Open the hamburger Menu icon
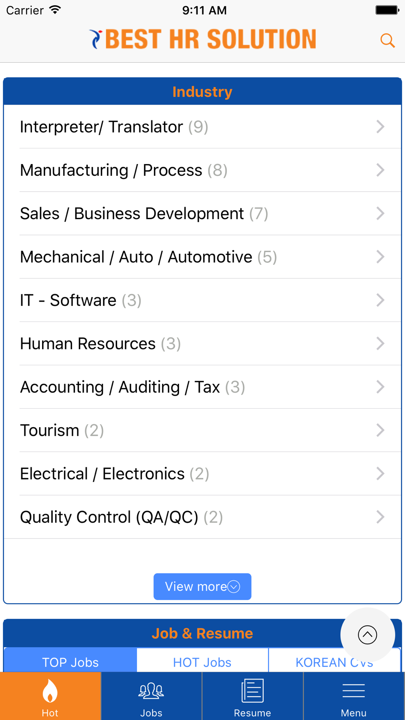This screenshot has width=405, height=720. (354, 691)
